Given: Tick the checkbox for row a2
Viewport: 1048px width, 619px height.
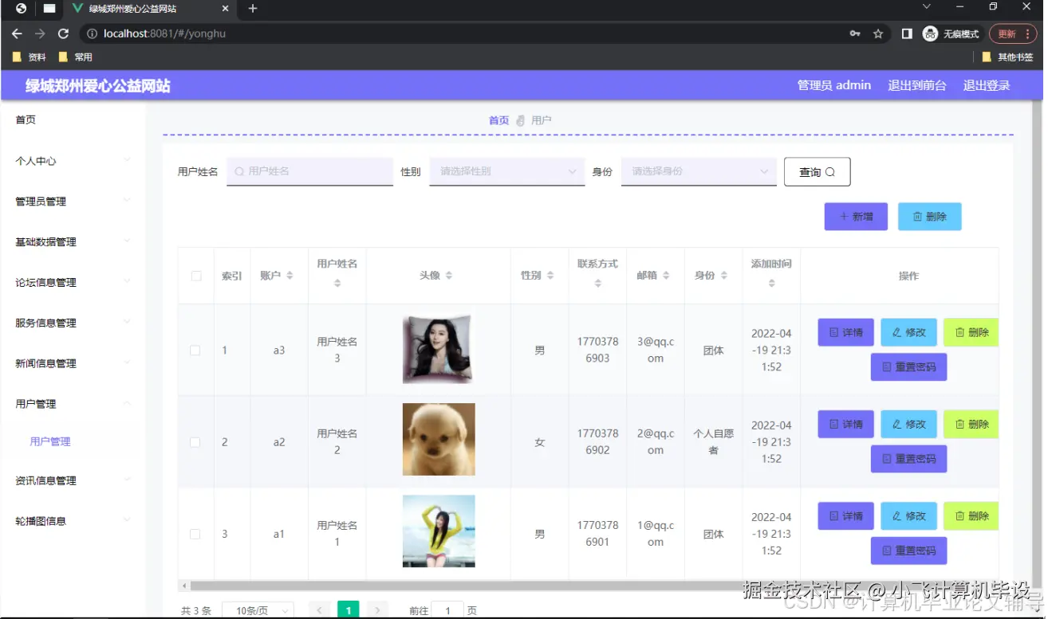Looking at the screenshot, I should (x=195, y=442).
